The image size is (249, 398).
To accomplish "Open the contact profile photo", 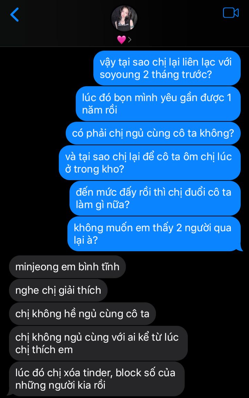I will pos(124,18).
